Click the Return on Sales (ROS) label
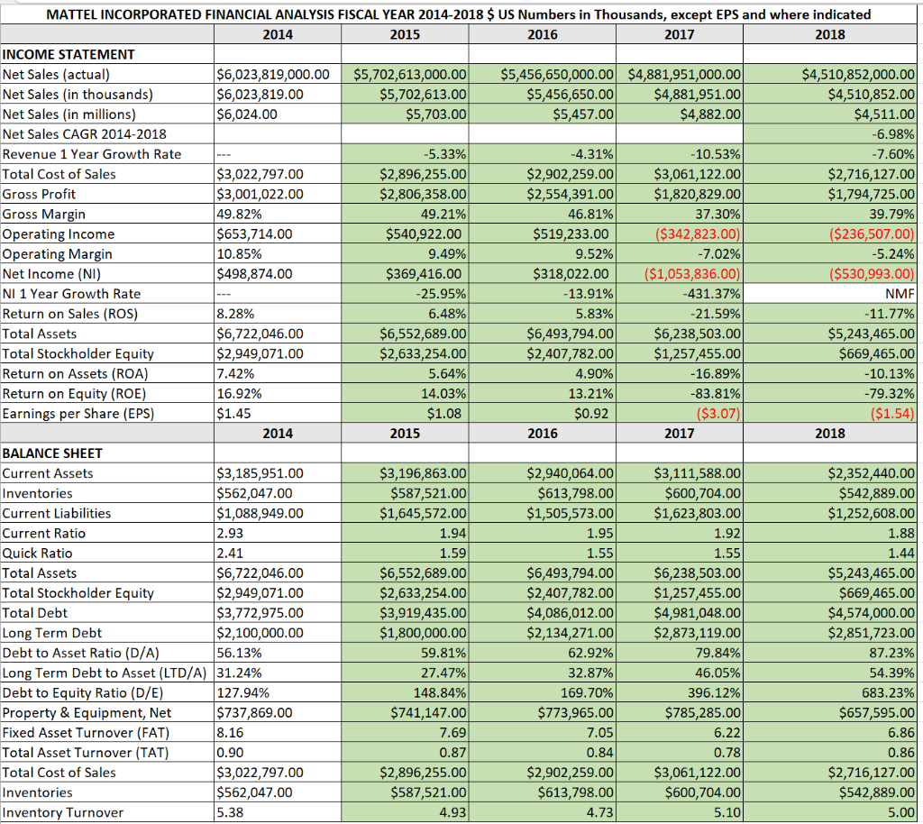The image size is (923, 824). click(x=70, y=315)
